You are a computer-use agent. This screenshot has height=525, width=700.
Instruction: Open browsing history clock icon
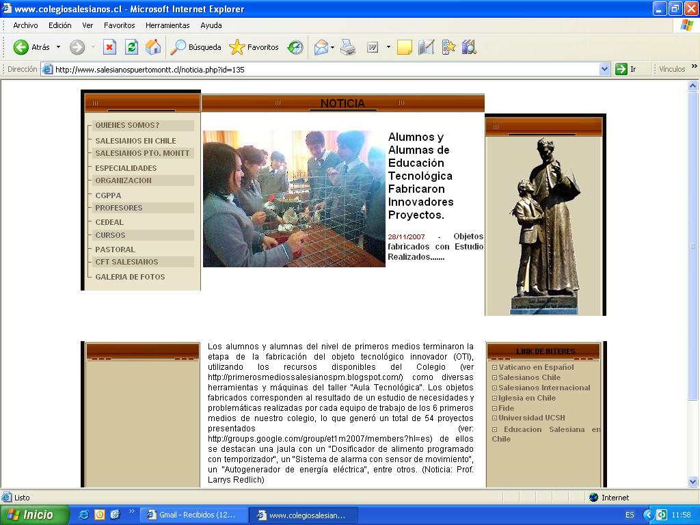[x=295, y=47]
